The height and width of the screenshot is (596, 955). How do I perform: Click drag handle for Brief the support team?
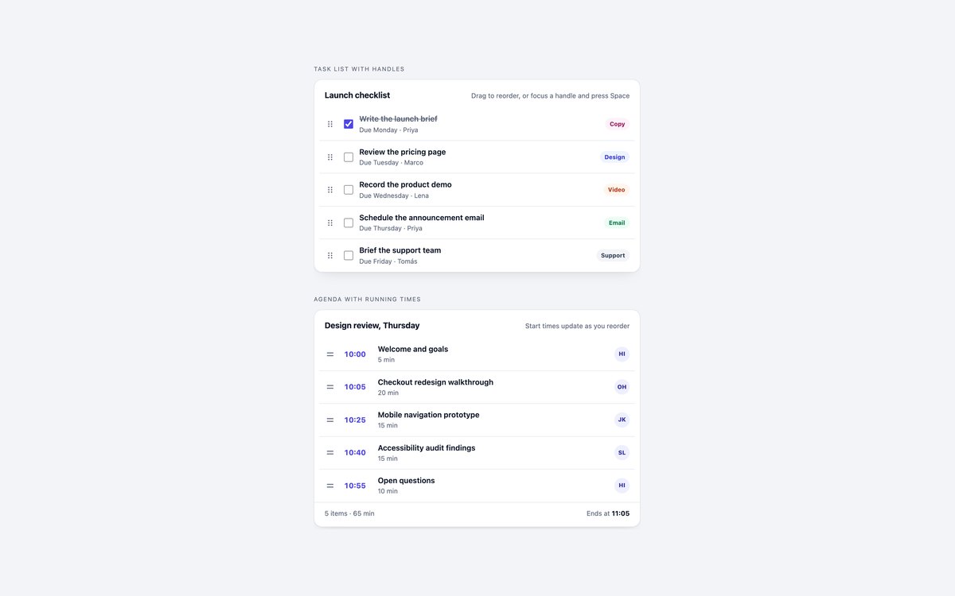tap(330, 256)
